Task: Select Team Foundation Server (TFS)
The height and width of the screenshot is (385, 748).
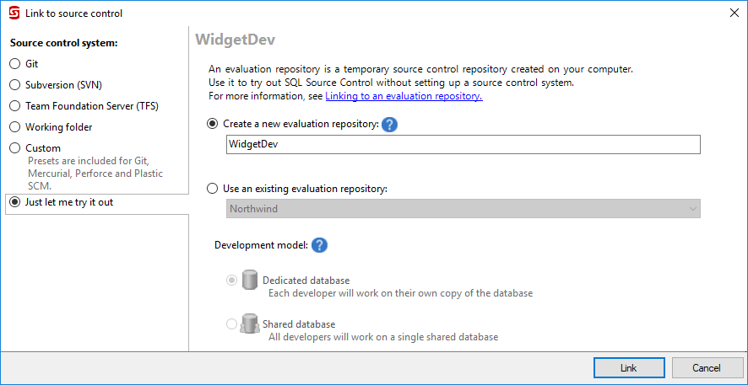Action: (x=14, y=106)
